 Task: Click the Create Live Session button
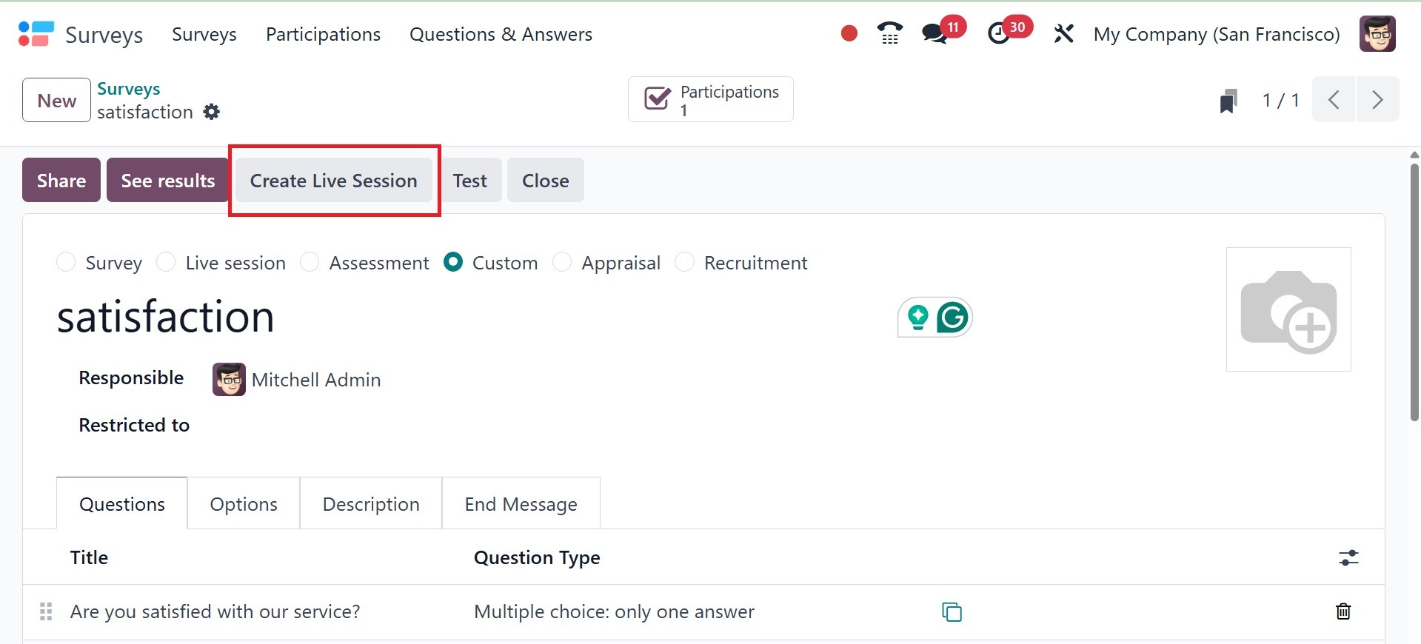pos(333,181)
